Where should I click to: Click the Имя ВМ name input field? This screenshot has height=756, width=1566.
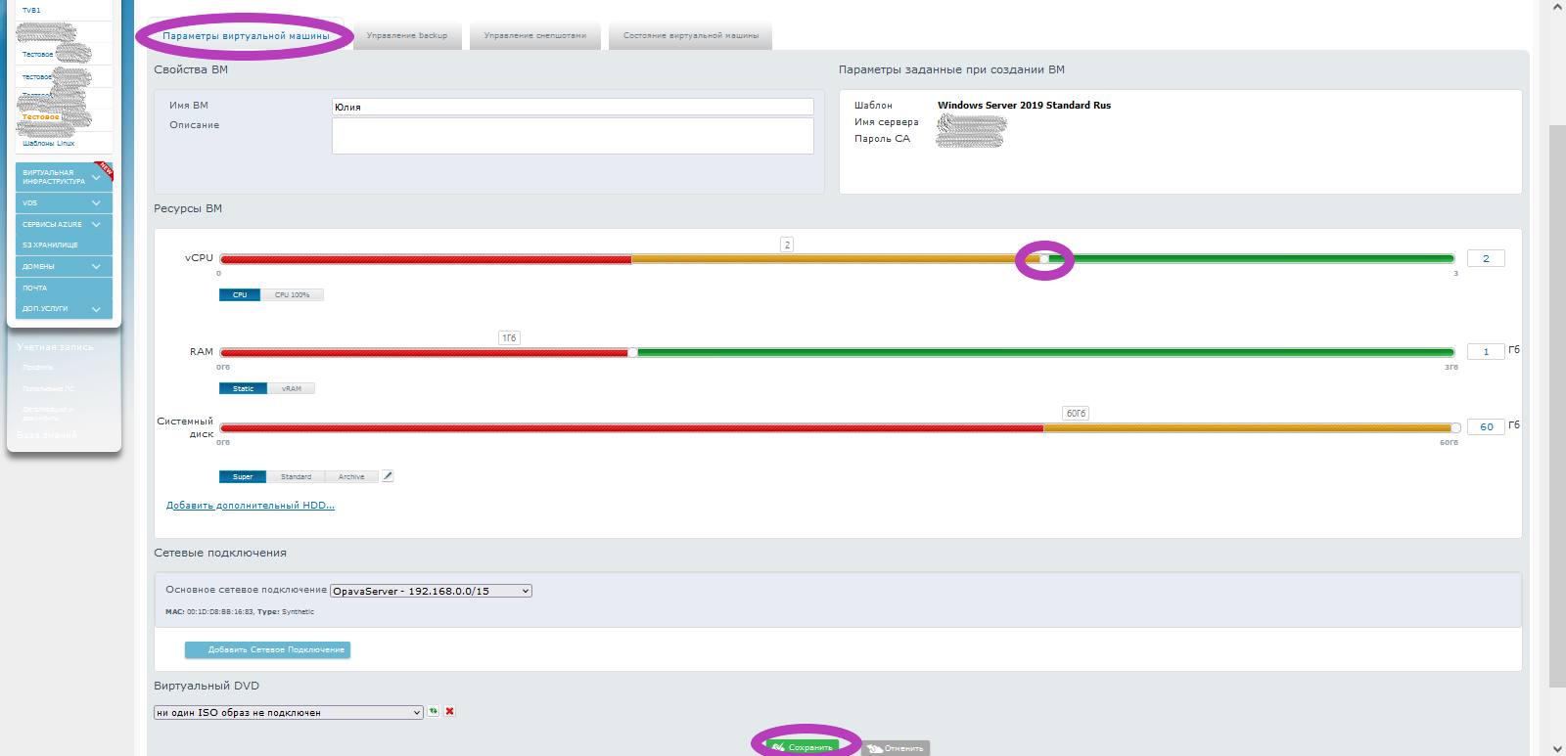pos(573,107)
